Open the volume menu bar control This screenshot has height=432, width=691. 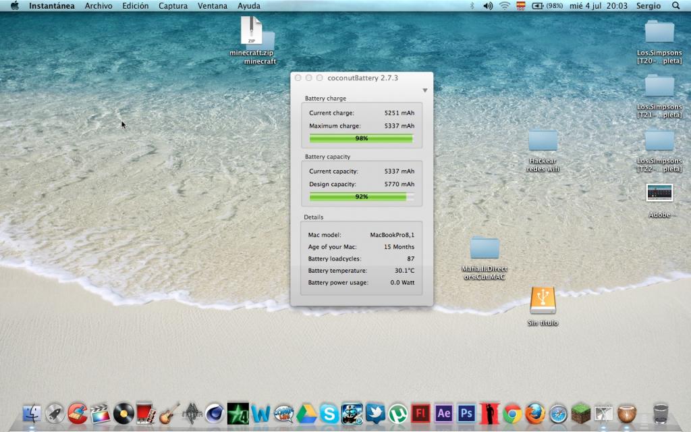pyautogui.click(x=488, y=5)
